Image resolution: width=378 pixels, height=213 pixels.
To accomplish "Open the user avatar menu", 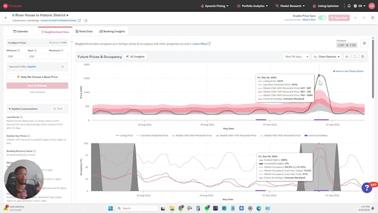I will tap(371, 6).
